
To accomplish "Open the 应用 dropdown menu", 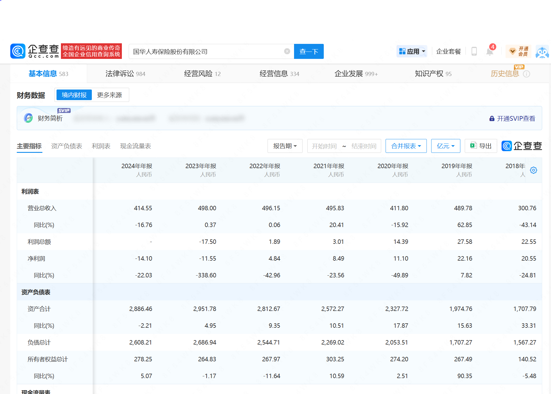I will [412, 51].
